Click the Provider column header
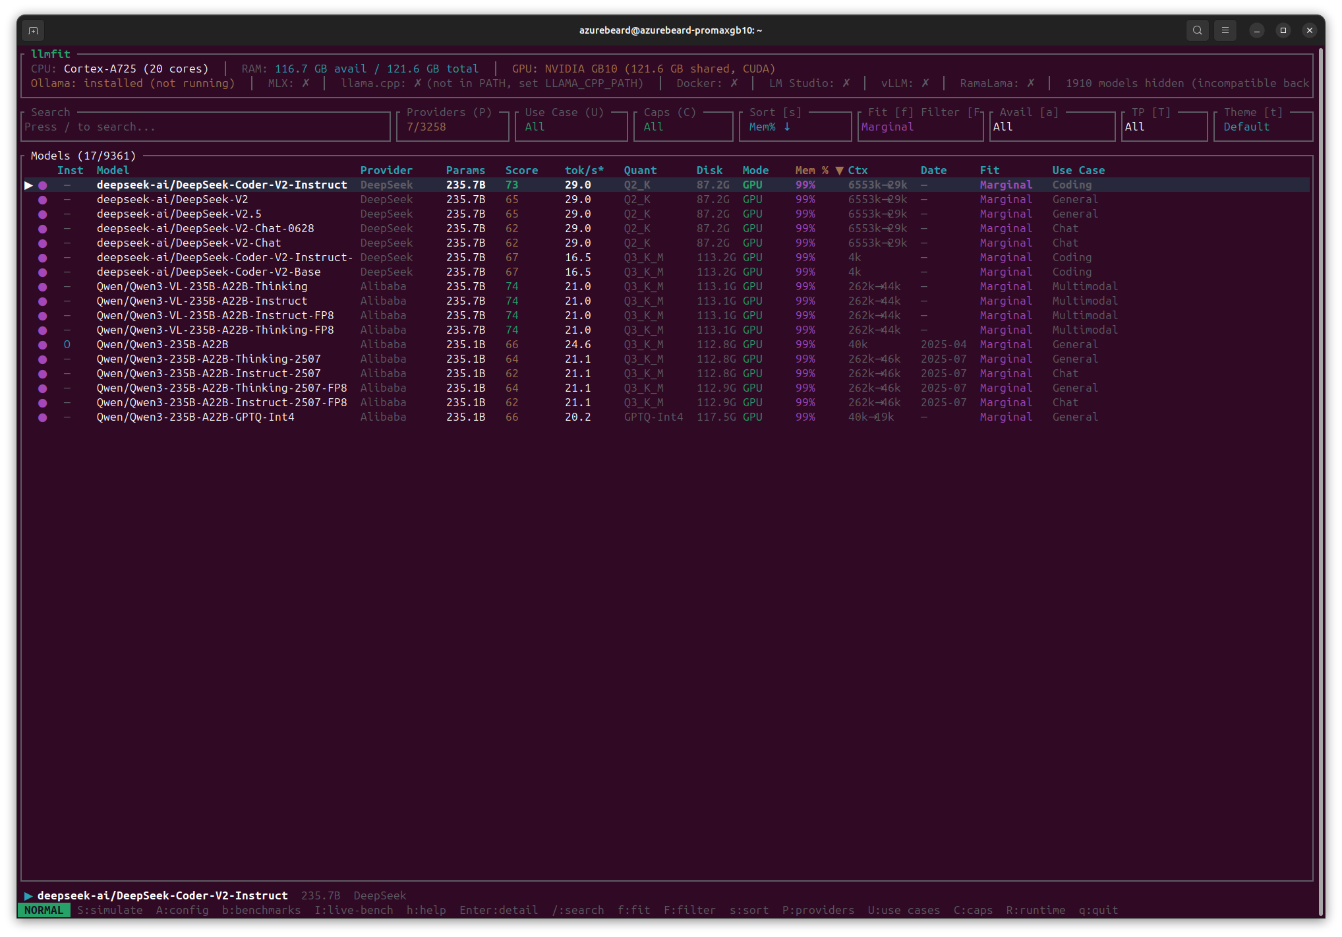 386,171
